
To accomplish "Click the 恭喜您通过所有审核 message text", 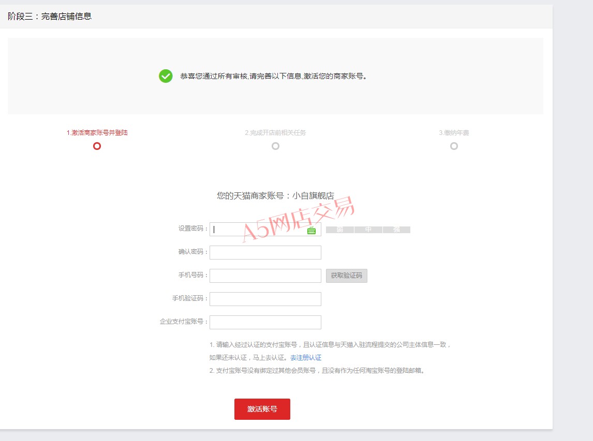I will pos(273,76).
